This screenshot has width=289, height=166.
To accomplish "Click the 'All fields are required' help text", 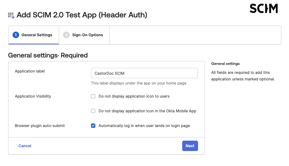I will (243, 76).
